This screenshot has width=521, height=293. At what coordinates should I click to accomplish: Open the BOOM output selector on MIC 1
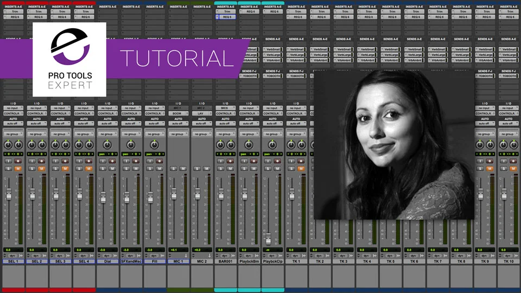pyautogui.click(x=179, y=113)
